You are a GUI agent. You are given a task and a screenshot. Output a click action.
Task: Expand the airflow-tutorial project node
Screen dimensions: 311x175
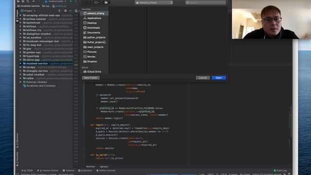point(20,19)
